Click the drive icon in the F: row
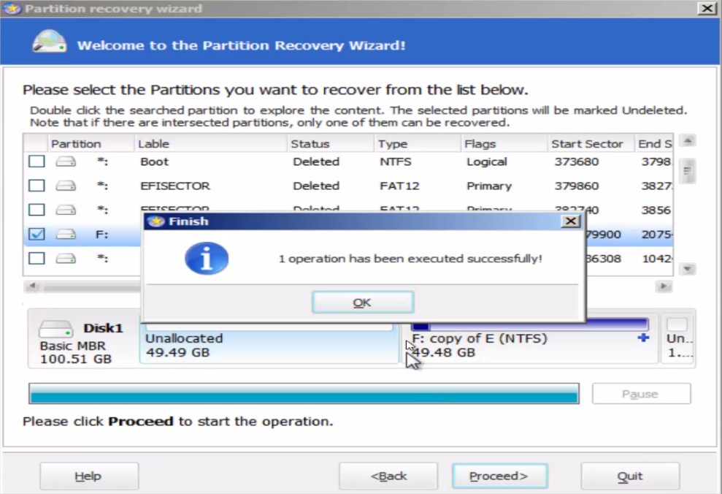 (x=66, y=234)
